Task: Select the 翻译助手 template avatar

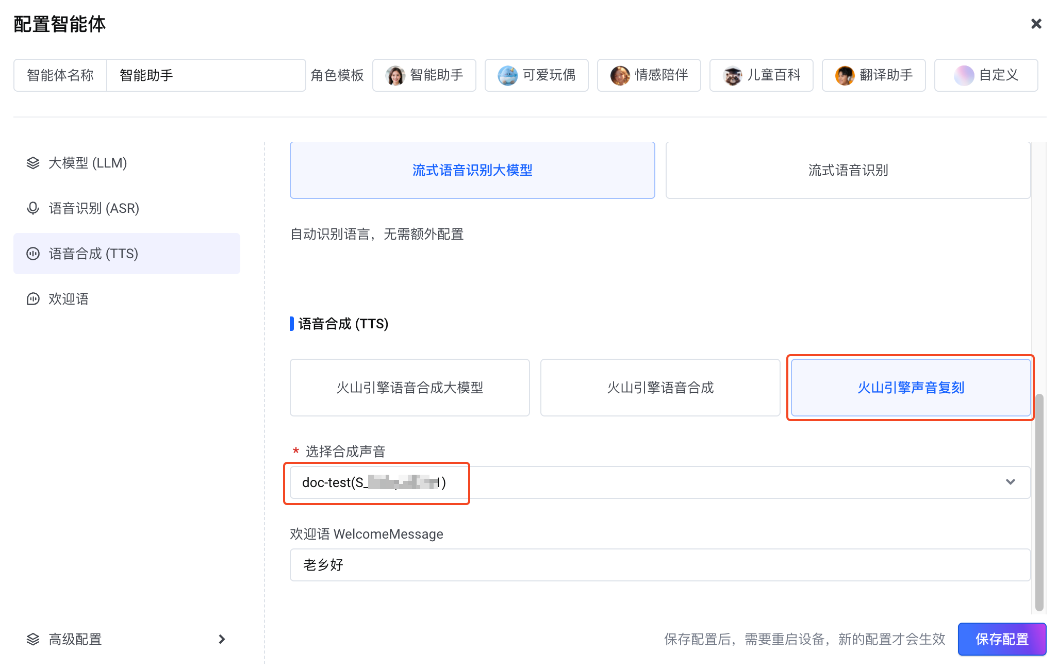Action: click(x=845, y=75)
